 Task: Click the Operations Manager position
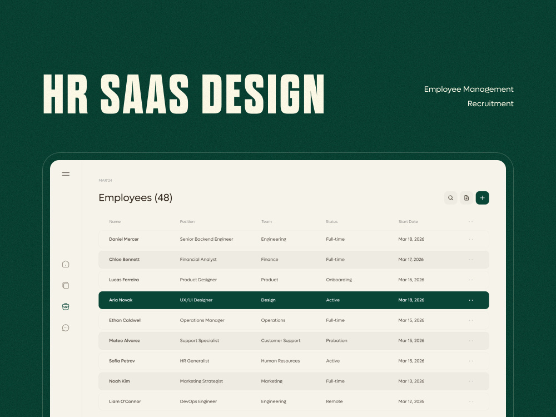tap(202, 320)
